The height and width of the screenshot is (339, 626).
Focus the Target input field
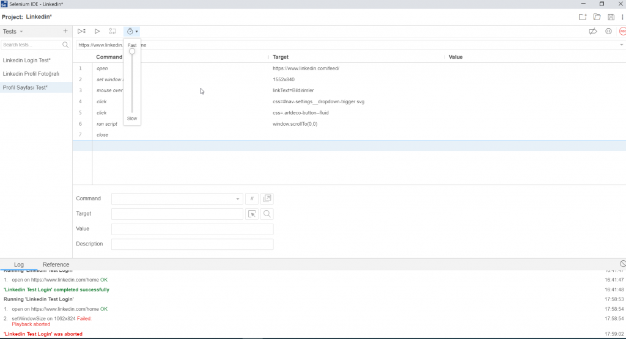177,214
